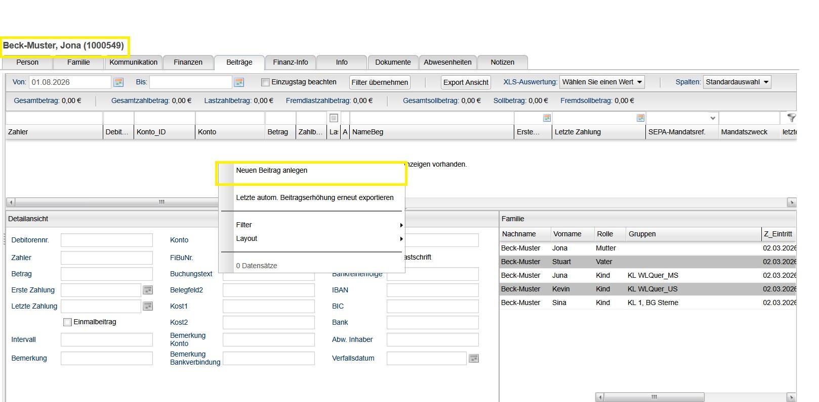Open the Abwesenheiten tab
Viewport: 819px width, 402px height.
447,62
